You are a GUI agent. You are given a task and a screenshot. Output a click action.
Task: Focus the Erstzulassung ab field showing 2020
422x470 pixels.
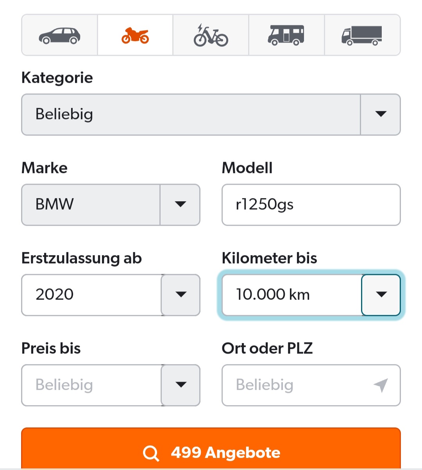click(x=91, y=295)
